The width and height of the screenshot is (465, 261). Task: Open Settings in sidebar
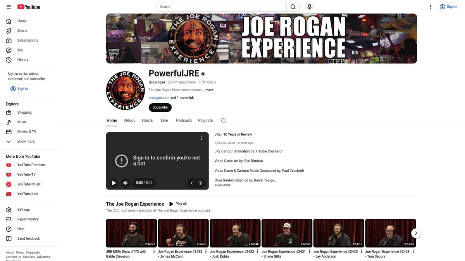point(29,210)
